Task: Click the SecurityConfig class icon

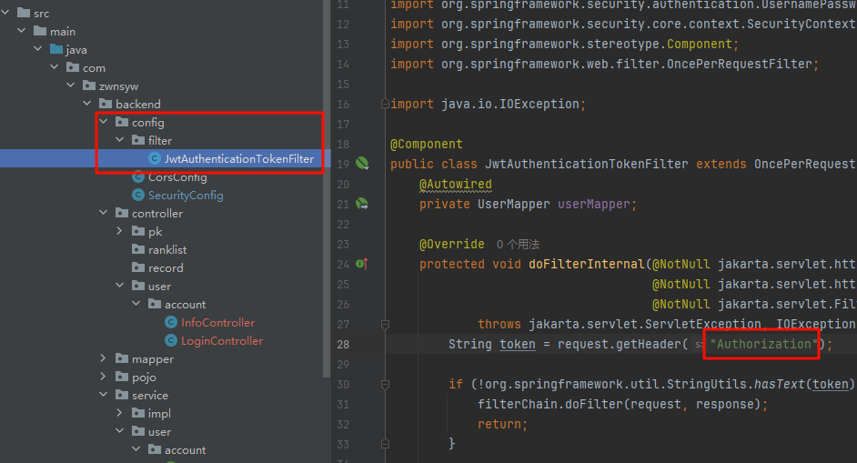Action: click(138, 195)
